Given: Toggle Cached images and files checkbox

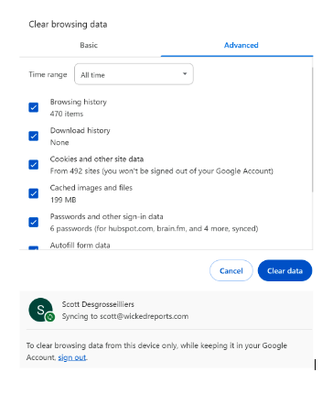Looking at the screenshot, I should click(x=34, y=193).
